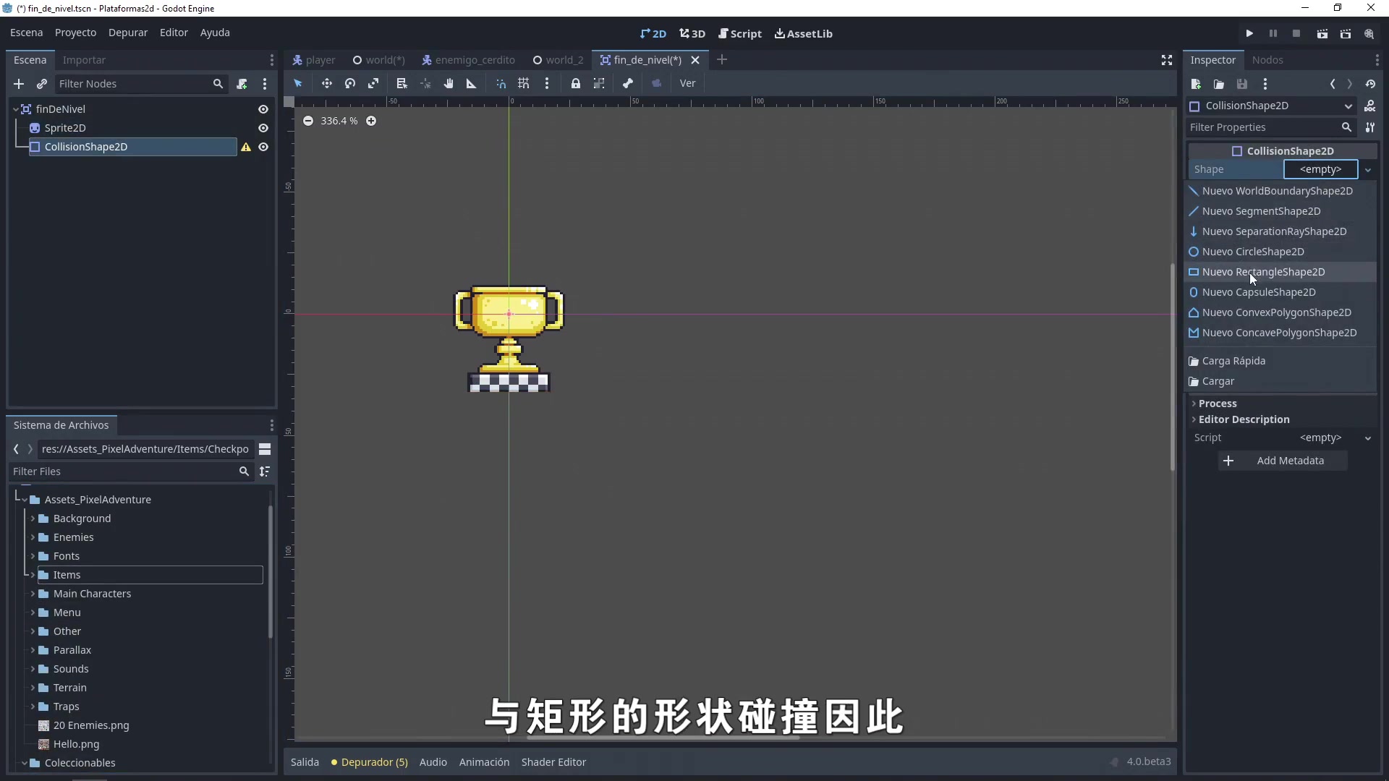Toggle visibility of the CollisionShape2D node
1389x781 pixels.
coord(263,147)
